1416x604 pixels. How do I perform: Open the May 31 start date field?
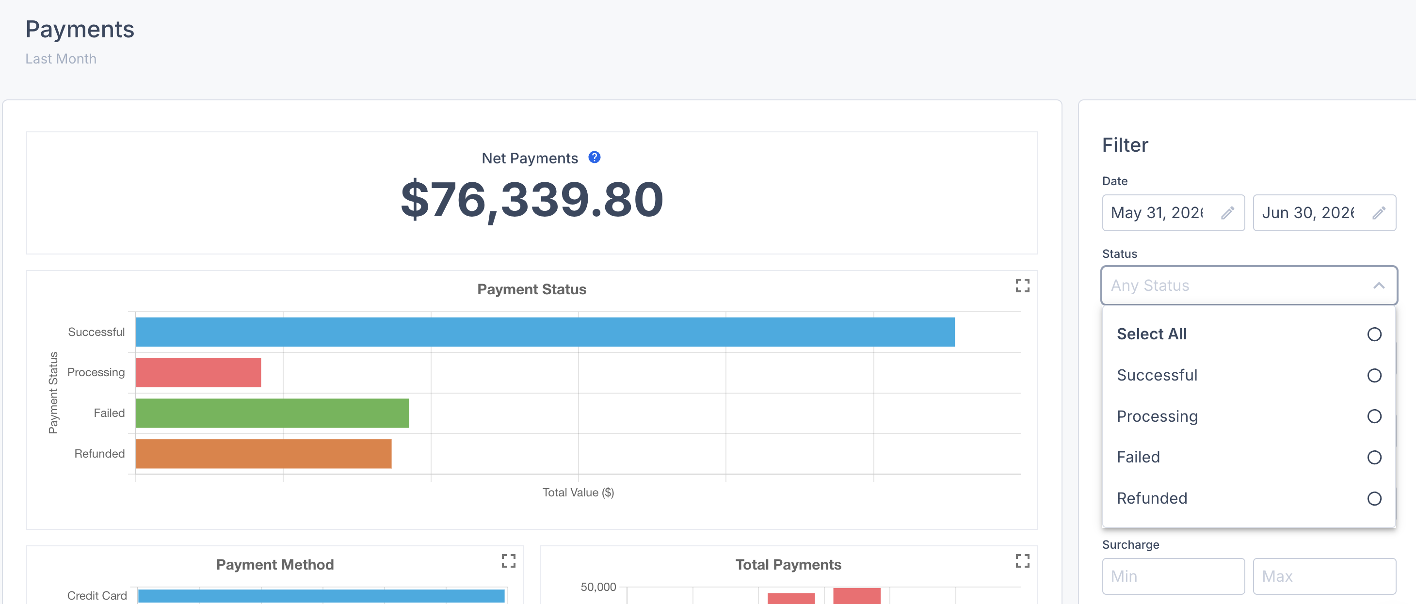(1173, 213)
